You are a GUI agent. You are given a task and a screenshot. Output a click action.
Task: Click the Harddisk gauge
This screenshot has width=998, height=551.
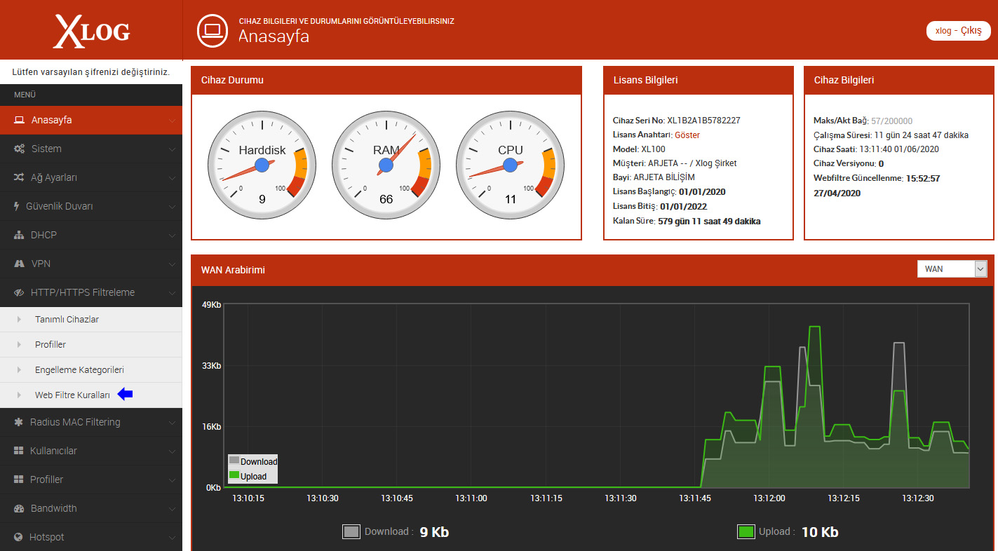click(x=262, y=165)
